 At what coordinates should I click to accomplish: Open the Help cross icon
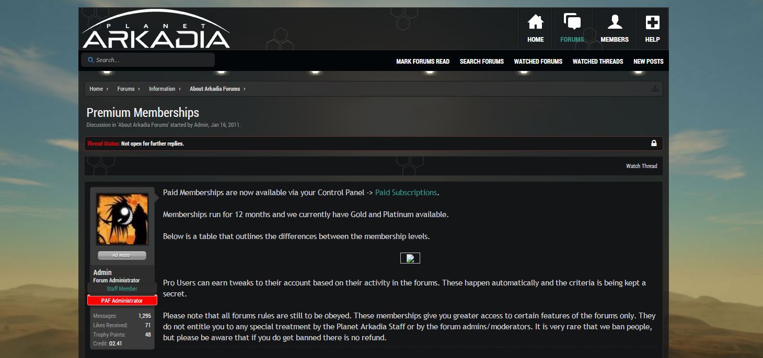[x=652, y=22]
